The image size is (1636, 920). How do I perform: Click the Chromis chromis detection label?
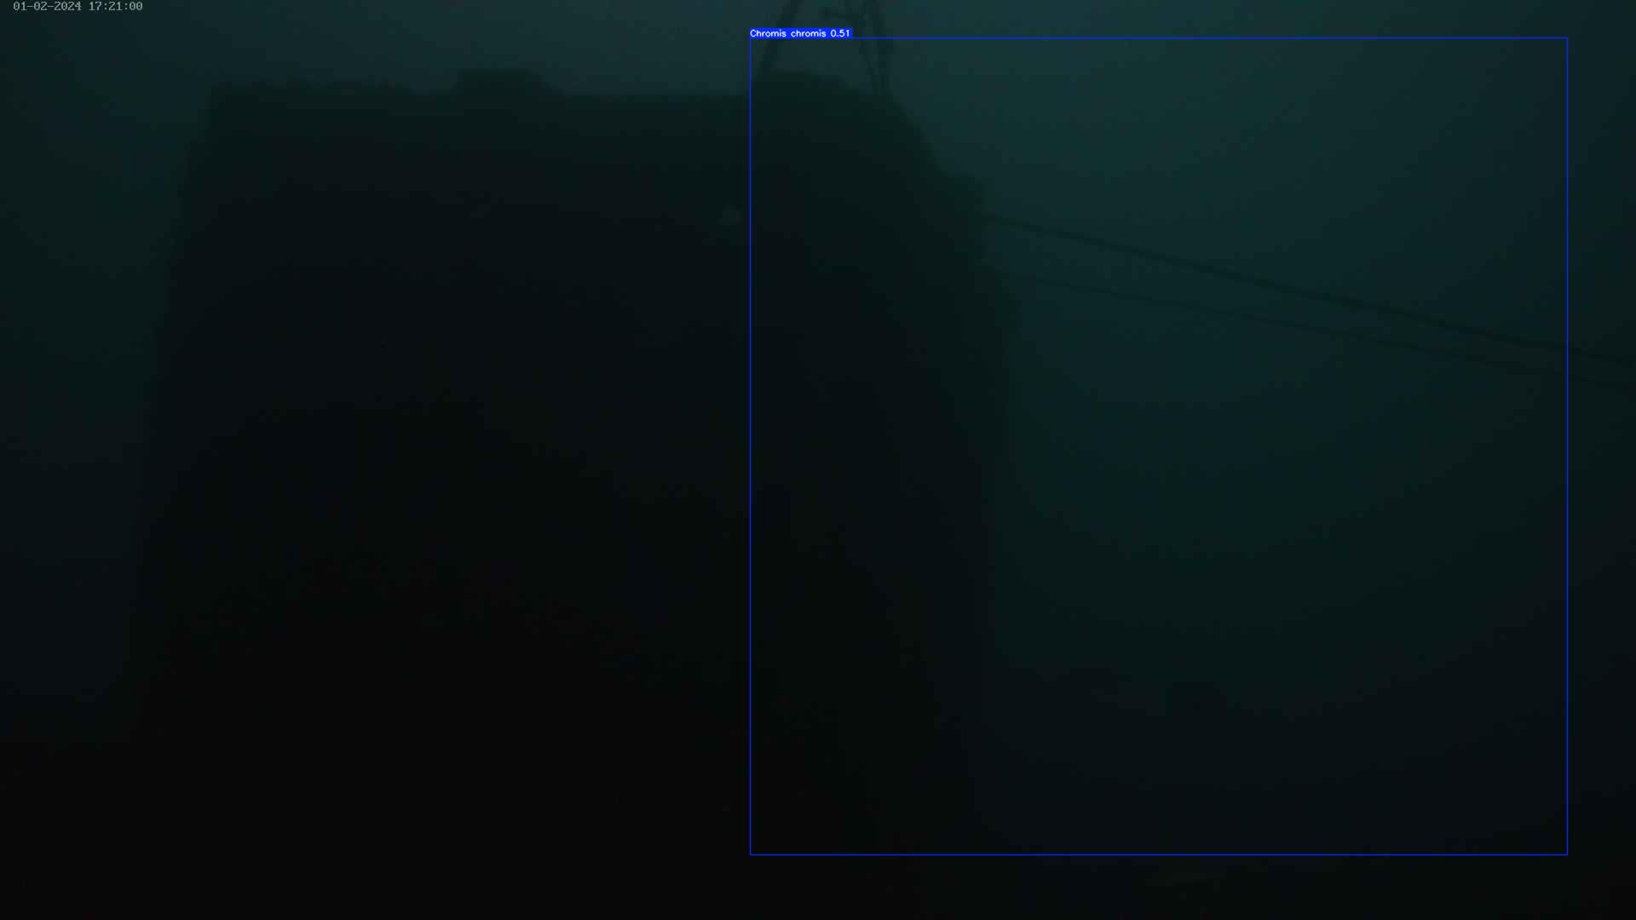point(787,33)
